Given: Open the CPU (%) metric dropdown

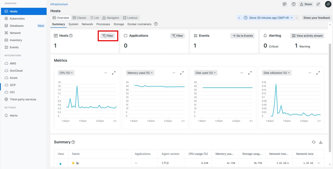Looking at the screenshot, I should pos(66,73).
